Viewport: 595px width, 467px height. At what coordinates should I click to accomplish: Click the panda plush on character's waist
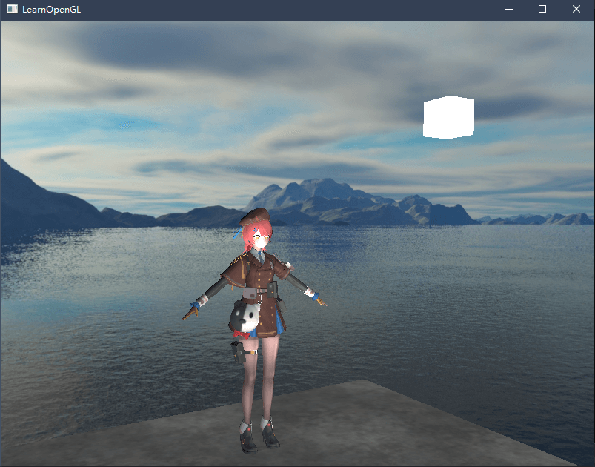[245, 317]
